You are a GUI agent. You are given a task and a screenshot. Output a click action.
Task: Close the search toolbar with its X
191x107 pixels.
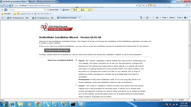2,10
